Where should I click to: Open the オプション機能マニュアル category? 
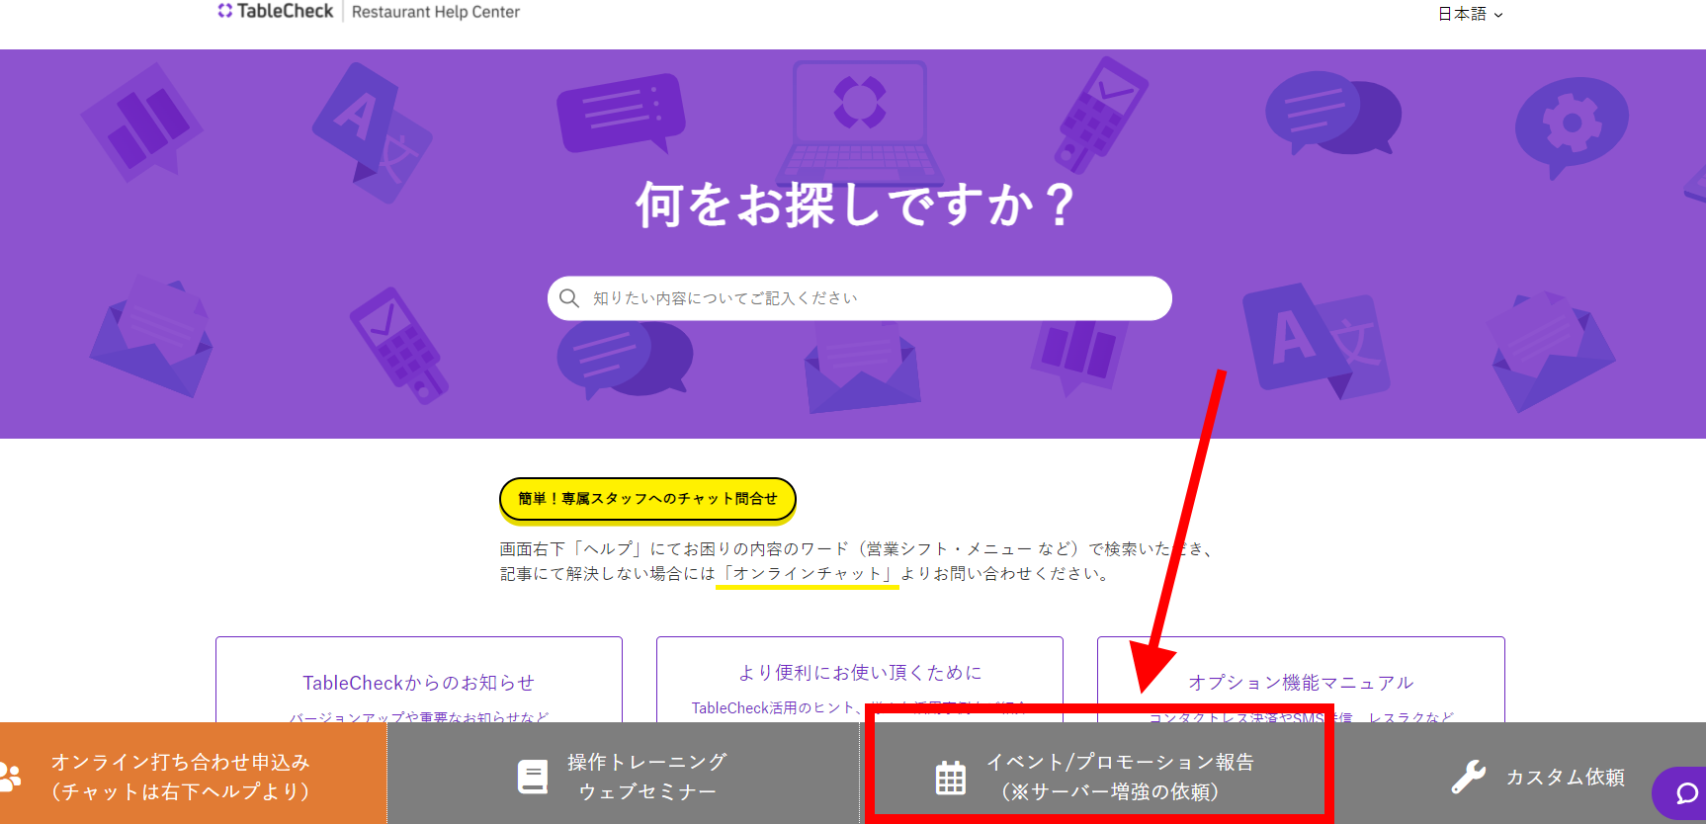pyautogui.click(x=1300, y=682)
